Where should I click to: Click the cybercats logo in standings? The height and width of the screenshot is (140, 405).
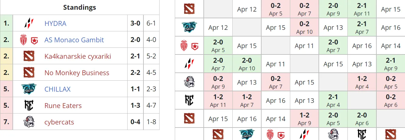(x=29, y=122)
